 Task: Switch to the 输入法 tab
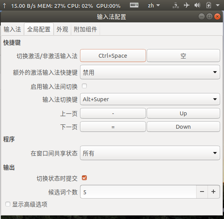12,29
